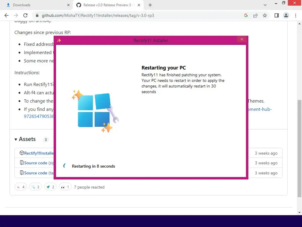Reload the GitHub release page
Screen dimensions: 302x227
tap(25, 15)
